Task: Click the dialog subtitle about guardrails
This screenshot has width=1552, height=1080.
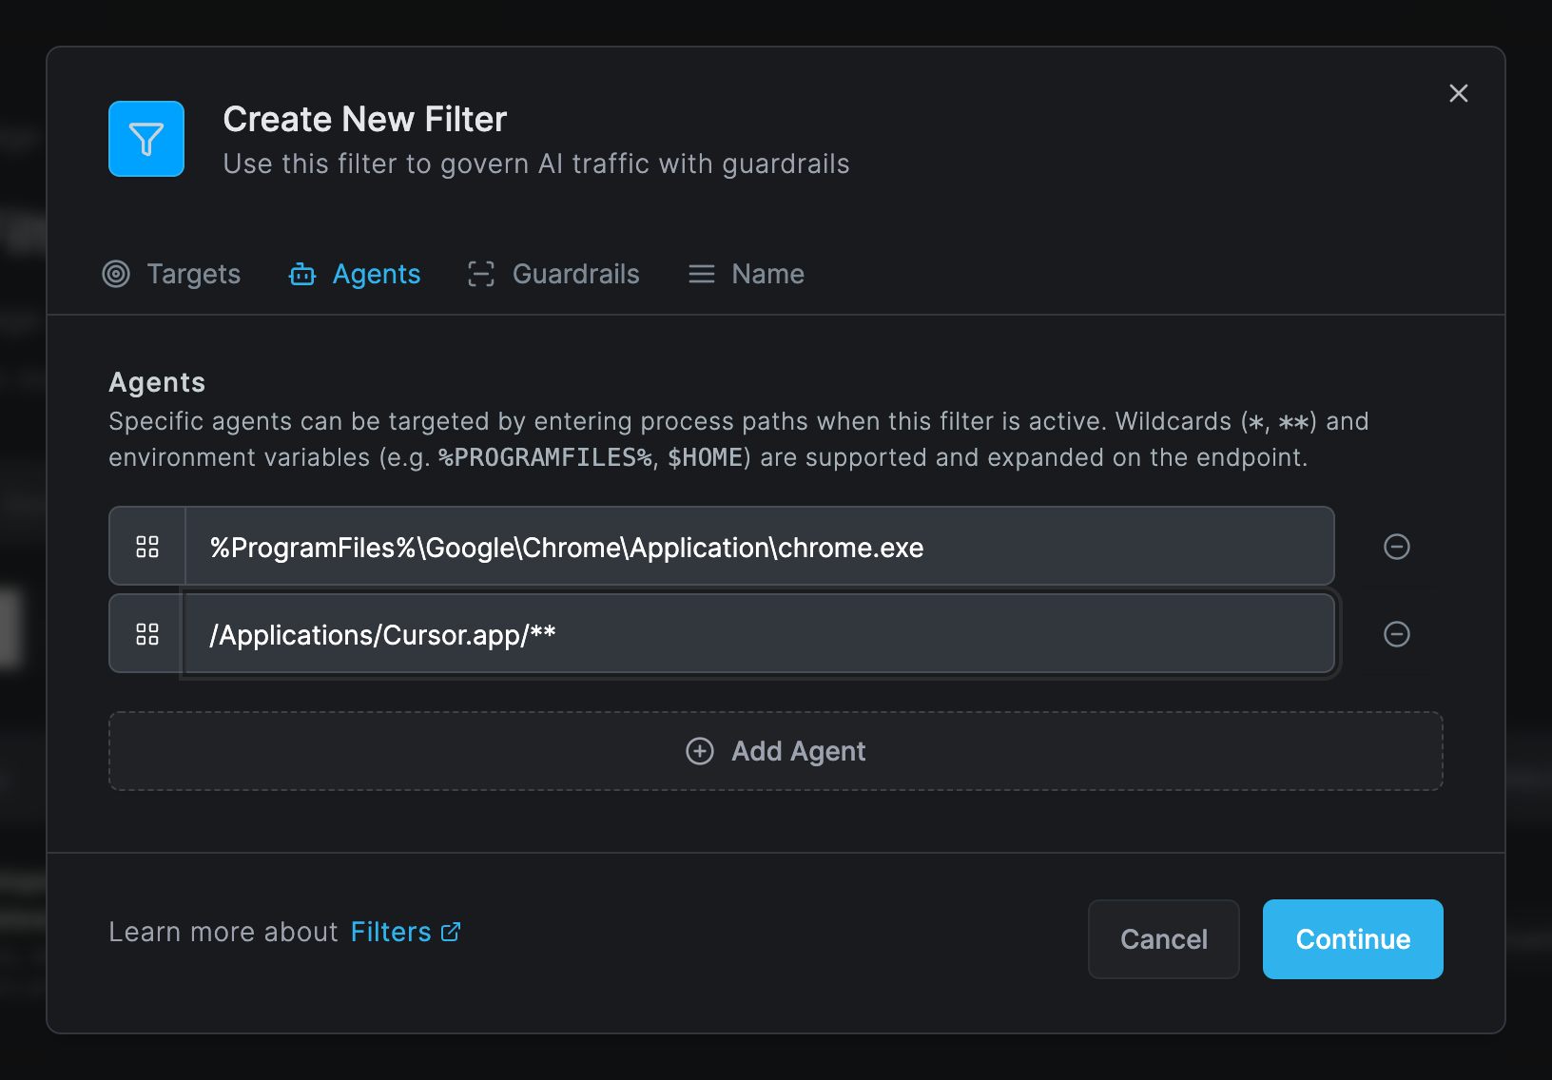Action: click(536, 164)
